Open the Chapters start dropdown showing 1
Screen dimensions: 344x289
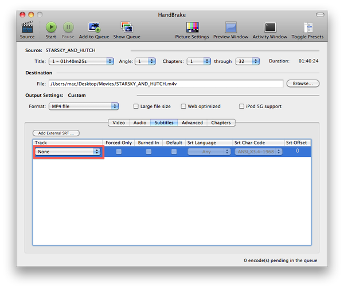[199, 61]
